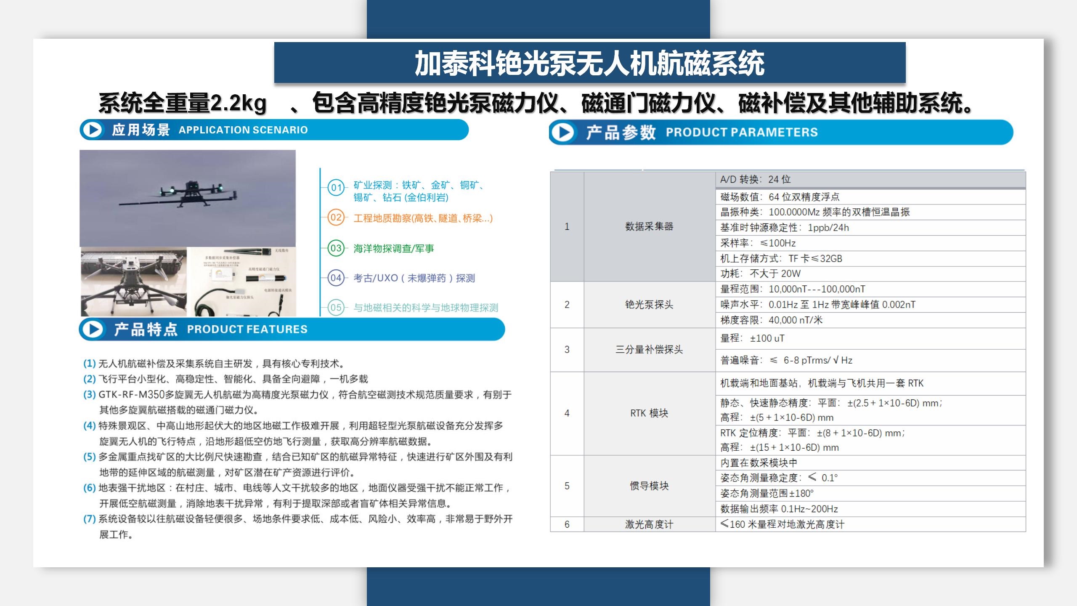
Task: Click the play icon beside 产品参数
Action: [x=563, y=133]
